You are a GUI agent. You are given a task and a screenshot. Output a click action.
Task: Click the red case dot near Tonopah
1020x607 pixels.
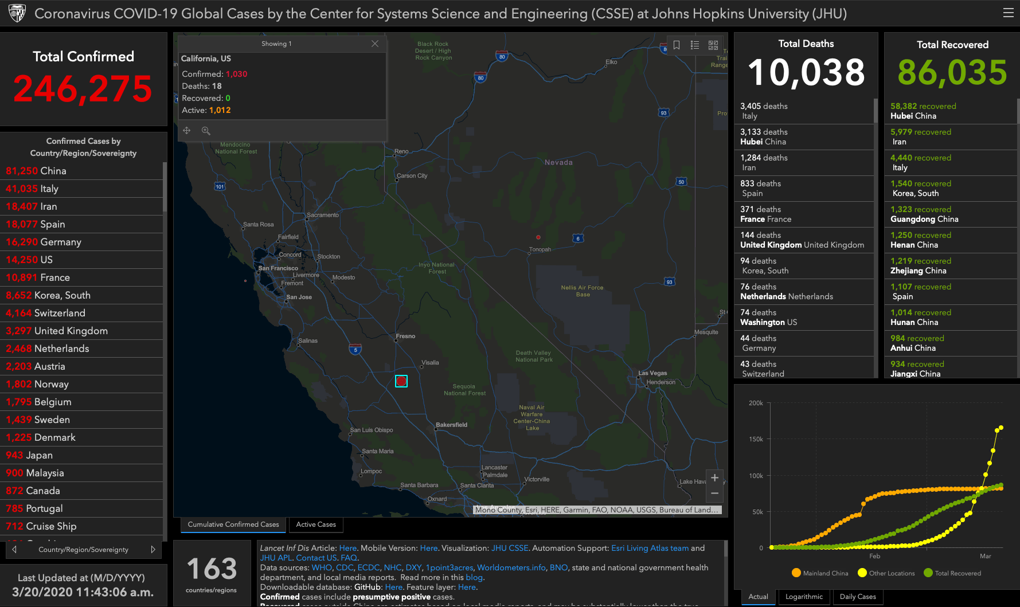tap(538, 237)
